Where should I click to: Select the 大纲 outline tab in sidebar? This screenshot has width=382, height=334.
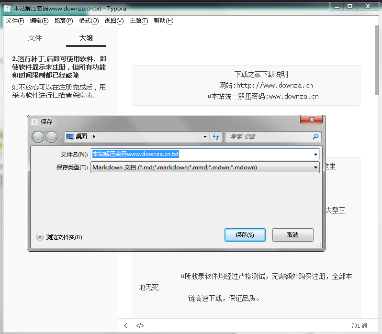(86, 38)
